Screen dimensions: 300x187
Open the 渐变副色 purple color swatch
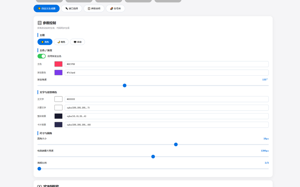58,72
